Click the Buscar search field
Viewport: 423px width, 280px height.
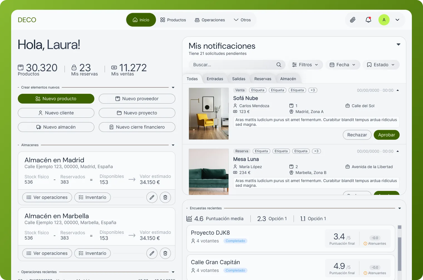click(237, 65)
